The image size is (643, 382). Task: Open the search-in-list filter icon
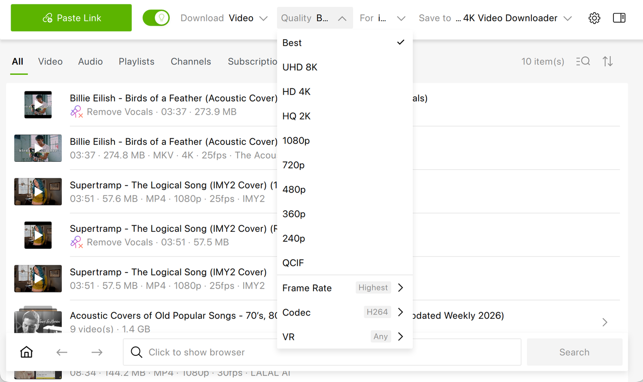point(583,61)
